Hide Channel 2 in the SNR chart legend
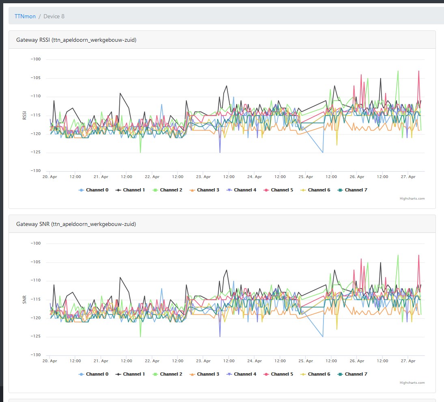 click(x=167, y=374)
